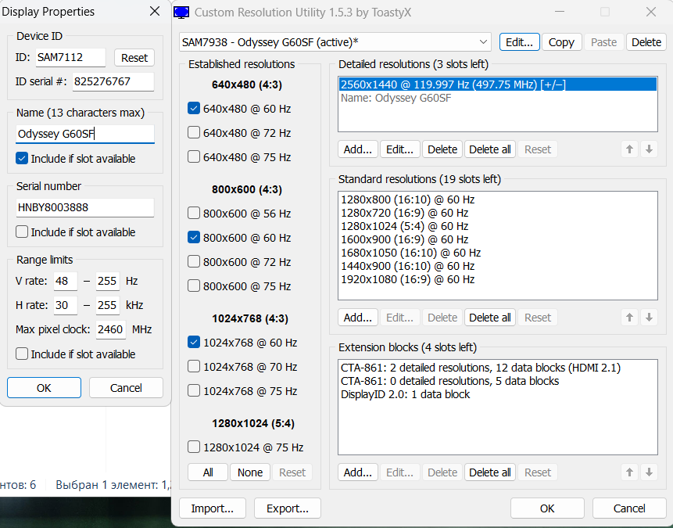Screen dimensions: 673x528
Task: Edit the selected detailed resolution
Action: 399,149
